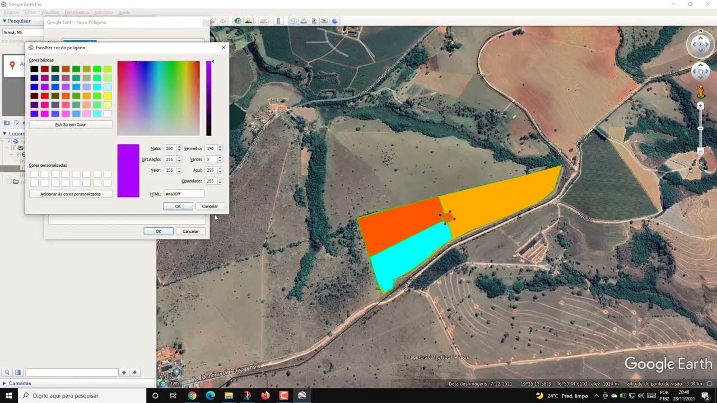Screen dimensions: 717x403
Task: Increase Matiz value with up arrow
Action: (x=179, y=147)
